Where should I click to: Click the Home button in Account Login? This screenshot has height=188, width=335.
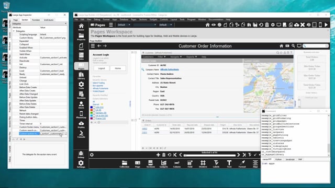coord(118,68)
